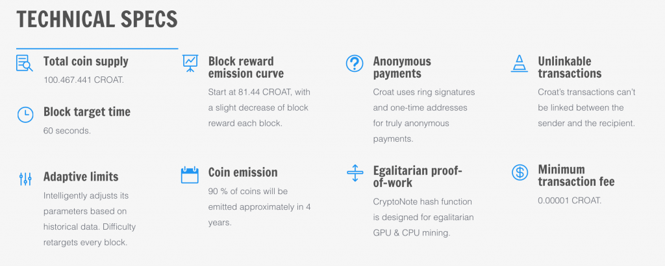
Task: Click the Minimum transaction fee heading
Action: tap(576, 175)
